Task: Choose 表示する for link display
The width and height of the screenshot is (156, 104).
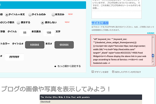Action: point(18,23)
